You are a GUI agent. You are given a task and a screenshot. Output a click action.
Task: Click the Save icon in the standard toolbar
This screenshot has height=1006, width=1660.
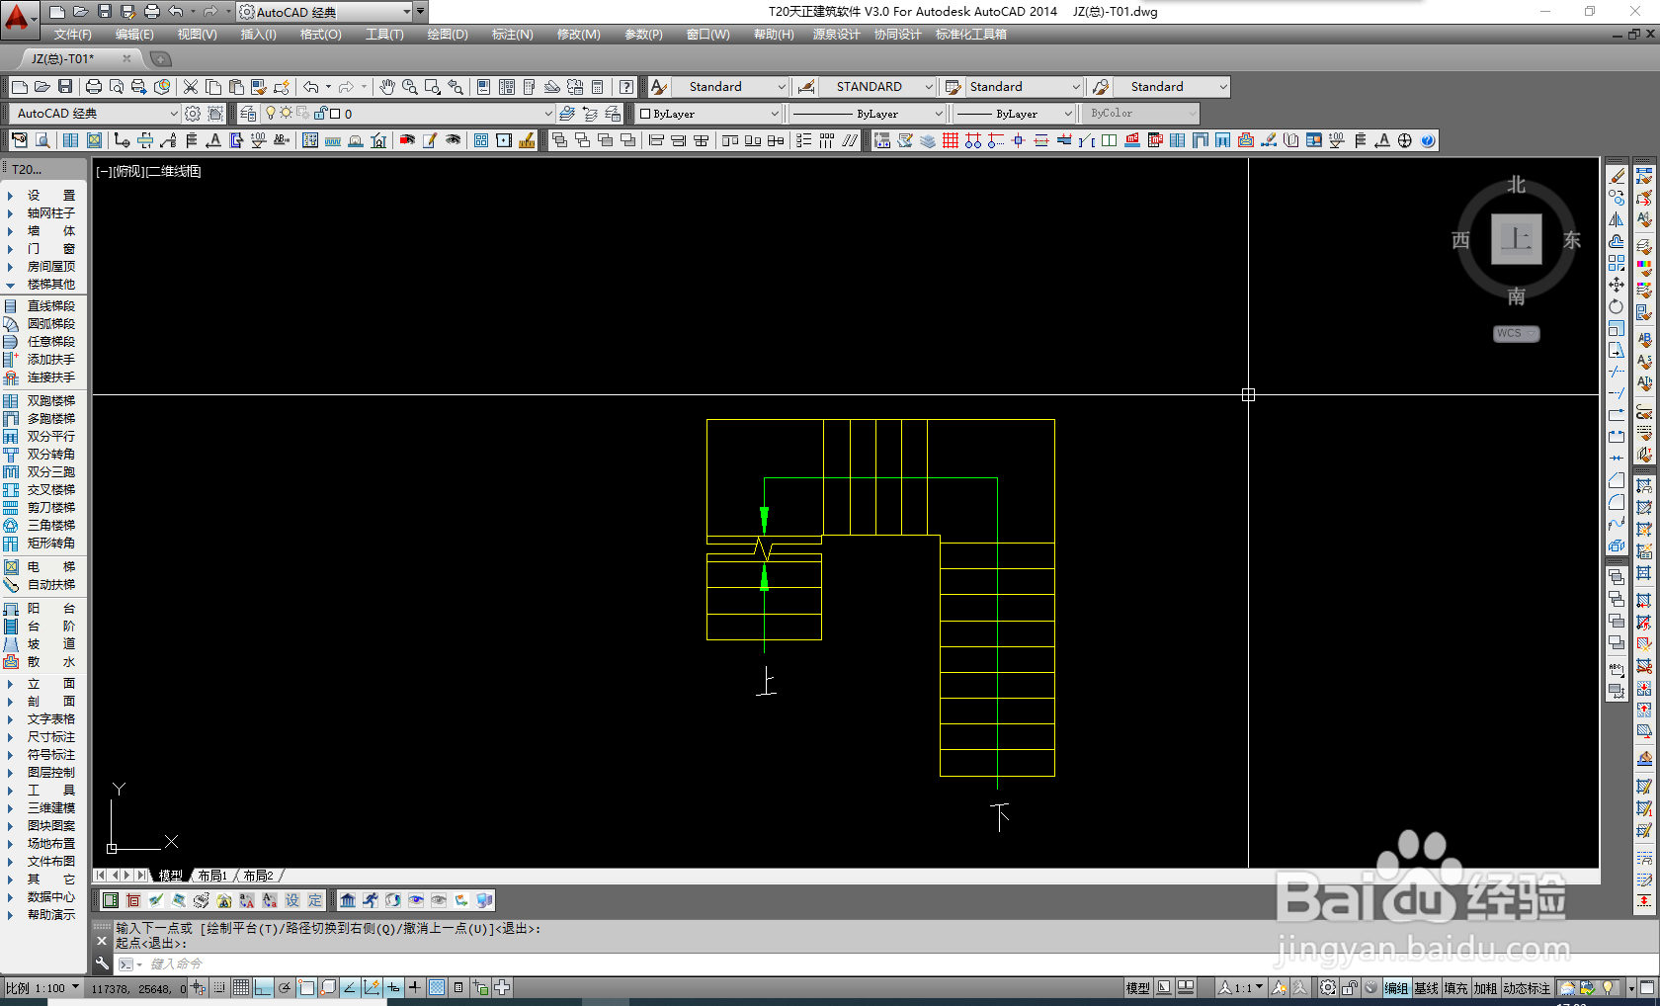pos(65,87)
